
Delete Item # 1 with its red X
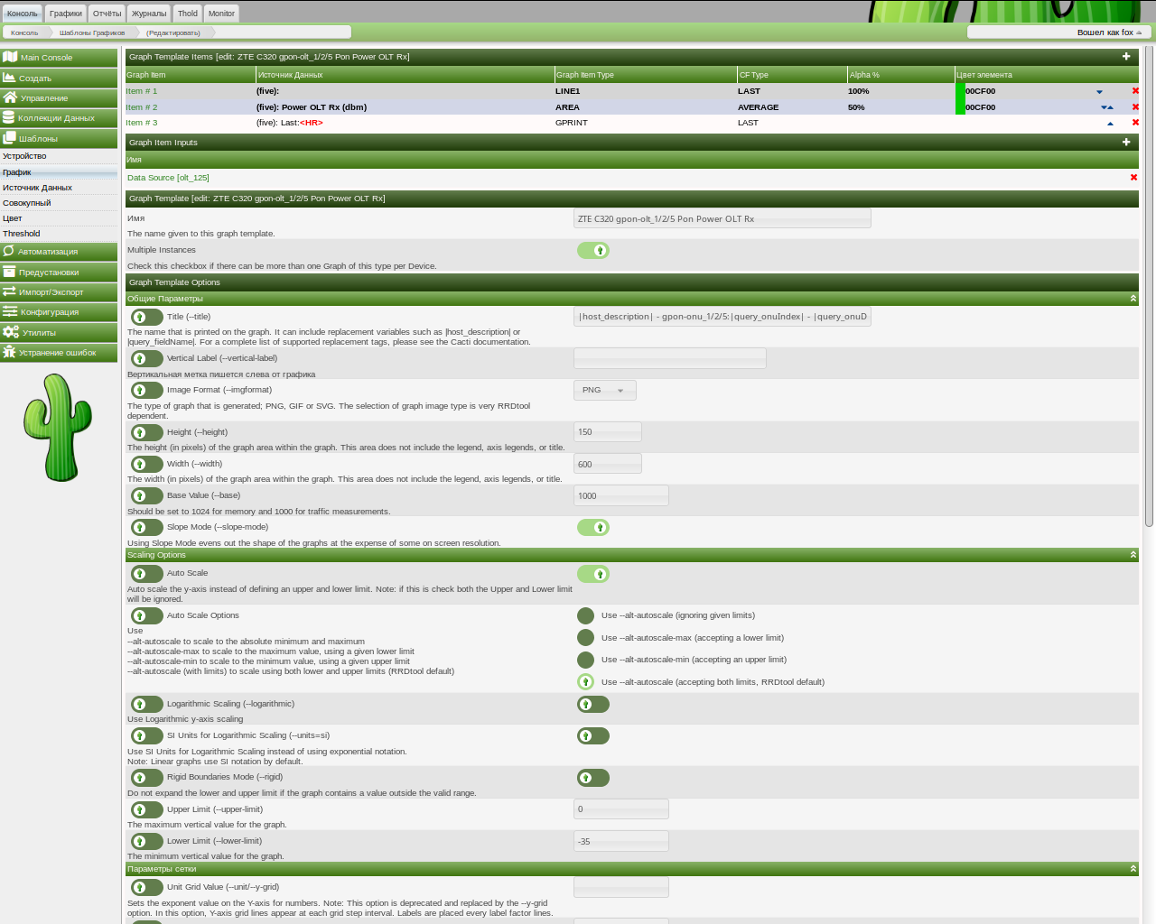pos(1135,91)
